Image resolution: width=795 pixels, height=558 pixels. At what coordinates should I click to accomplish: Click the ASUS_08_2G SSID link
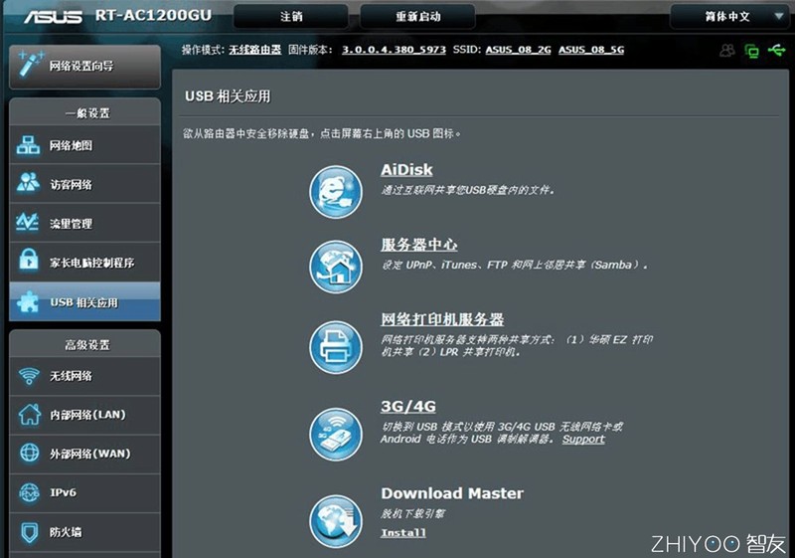pyautogui.click(x=518, y=50)
